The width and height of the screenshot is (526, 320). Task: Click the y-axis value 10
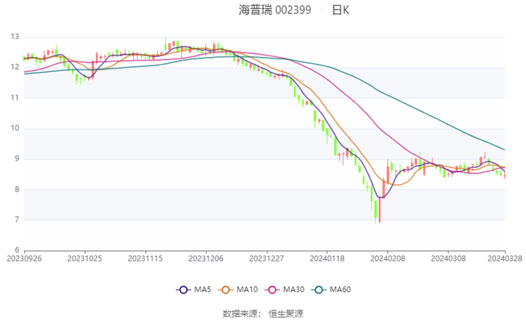[x=15, y=128]
